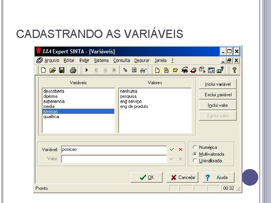Viewport: 271px width, 203px height.
Task: Click the stop square toolbar icon
Action: (x=114, y=70)
